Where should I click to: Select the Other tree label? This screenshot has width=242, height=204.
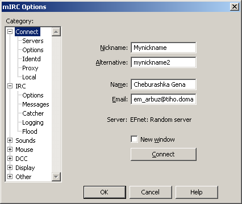(23, 177)
